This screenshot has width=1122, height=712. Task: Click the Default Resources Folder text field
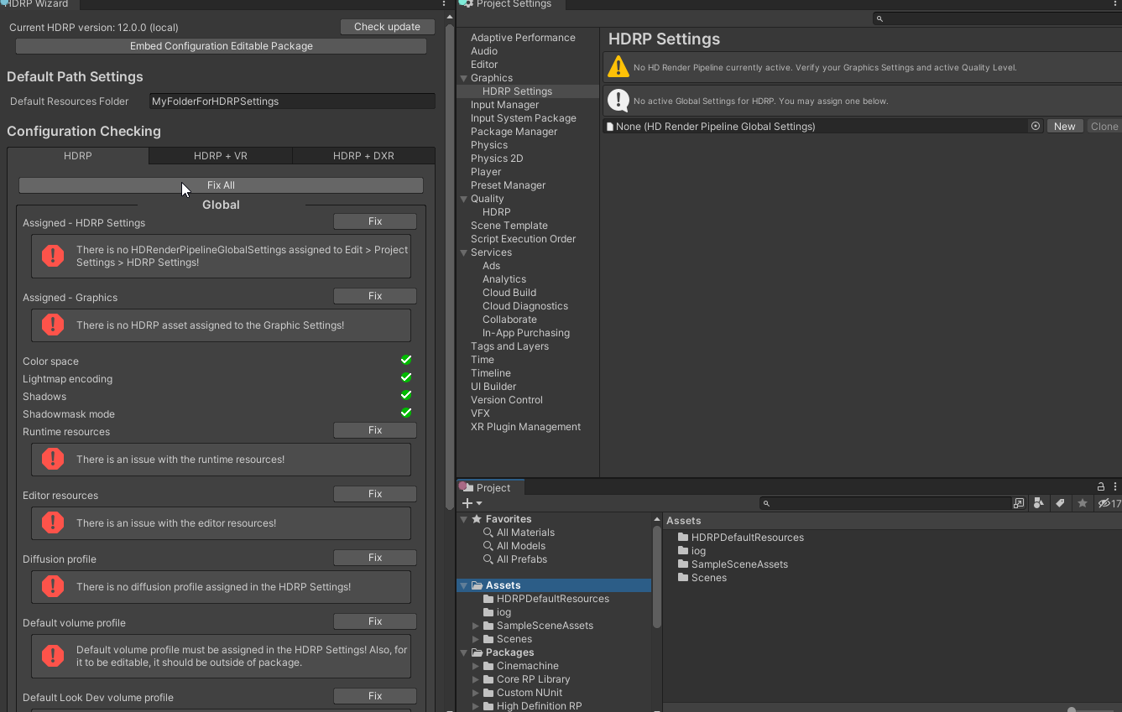(x=291, y=100)
